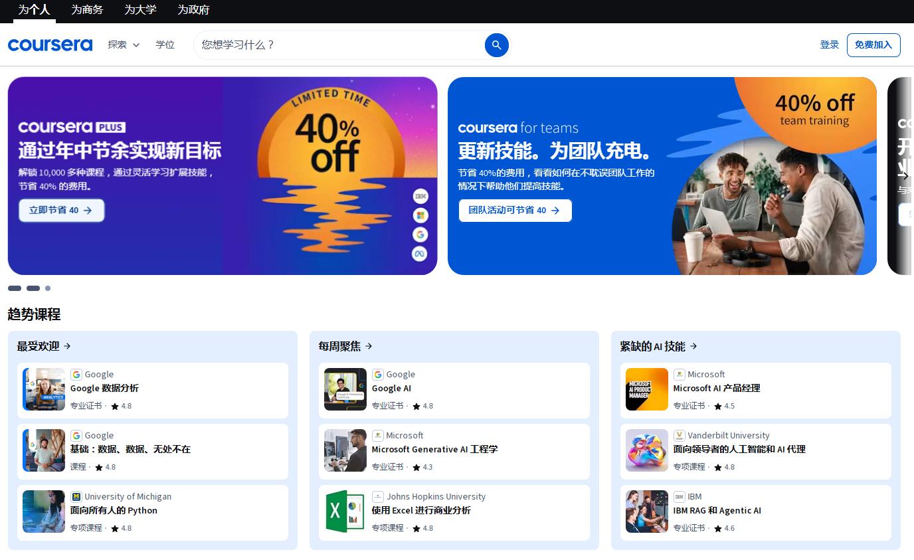Open the Coursera logo home link
The width and height of the screenshot is (914, 560).
(x=50, y=45)
